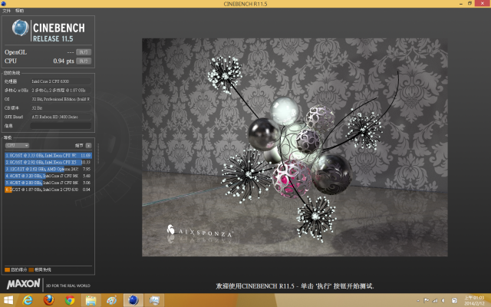Click the MAXON logo
Viewport: 491px width, 307px height.
click(x=24, y=284)
